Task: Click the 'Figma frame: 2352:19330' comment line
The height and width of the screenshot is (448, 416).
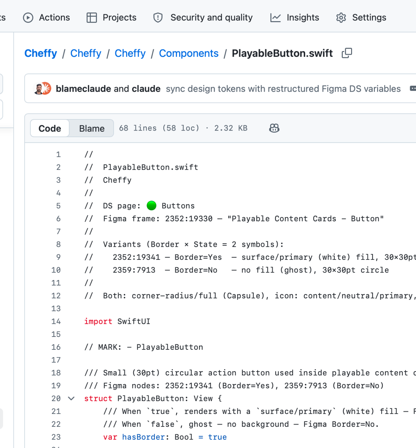Action: 234,219
